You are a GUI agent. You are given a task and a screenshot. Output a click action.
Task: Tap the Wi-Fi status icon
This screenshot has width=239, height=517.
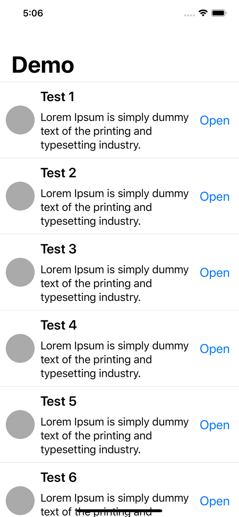pyautogui.click(x=203, y=13)
